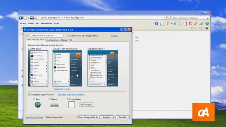Click the Cut scissors toolbar icon

coord(175,24)
